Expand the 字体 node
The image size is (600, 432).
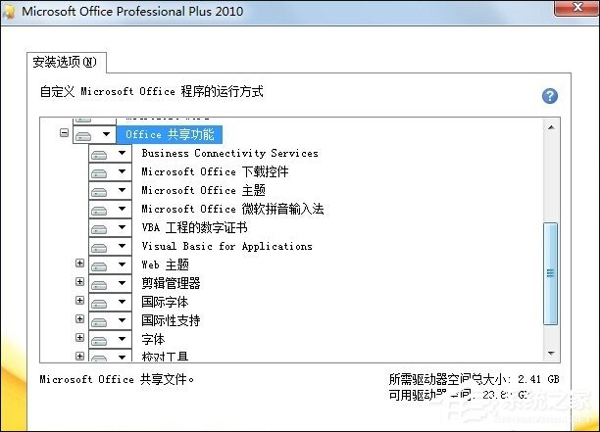coord(80,339)
